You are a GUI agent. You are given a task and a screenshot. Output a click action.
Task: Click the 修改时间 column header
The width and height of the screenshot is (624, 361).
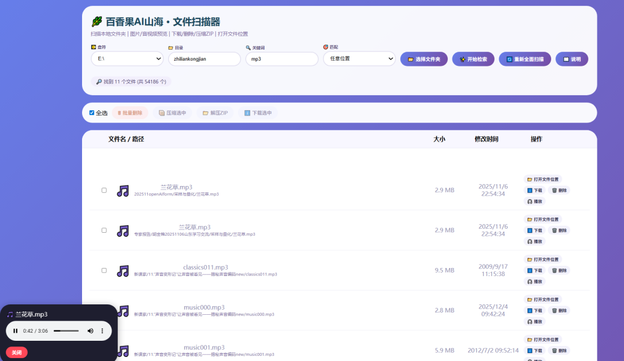click(486, 139)
